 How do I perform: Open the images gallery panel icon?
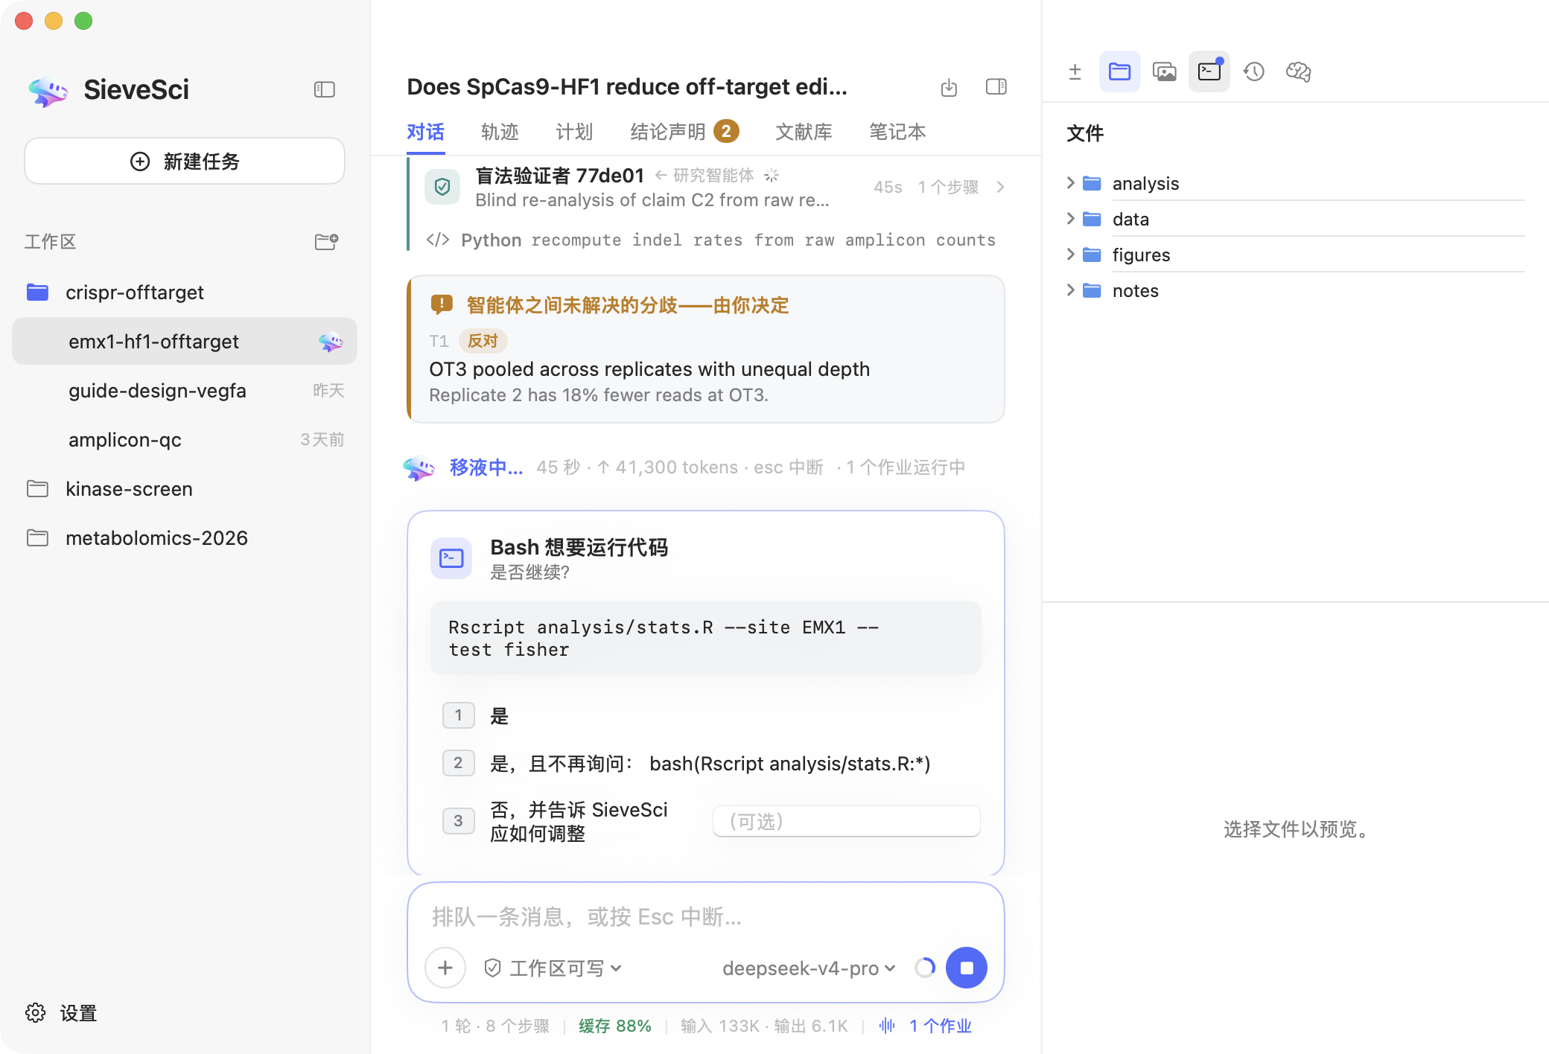click(x=1164, y=71)
